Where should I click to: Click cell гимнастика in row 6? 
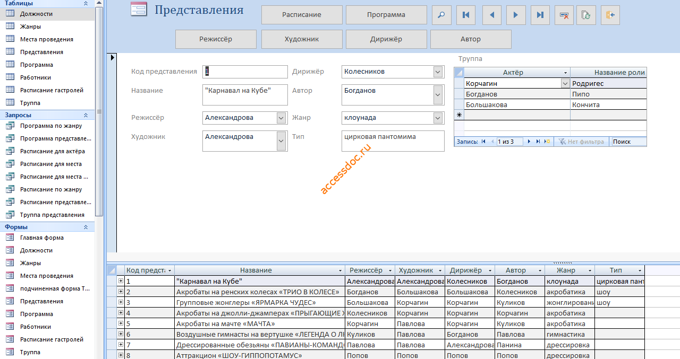[569, 334]
